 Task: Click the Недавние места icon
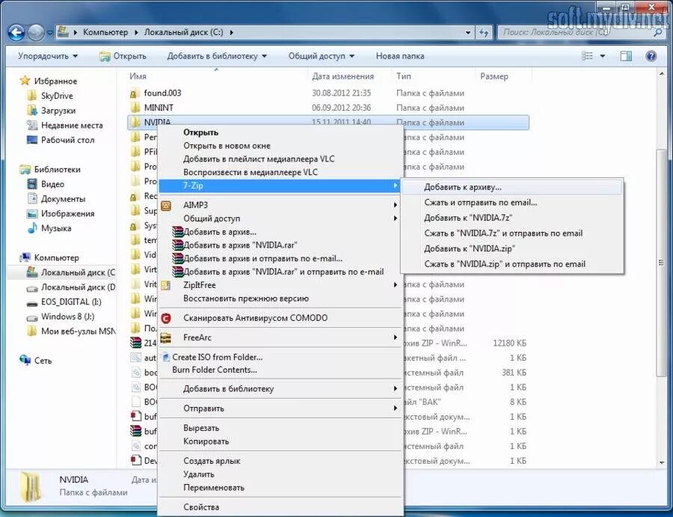click(31, 126)
